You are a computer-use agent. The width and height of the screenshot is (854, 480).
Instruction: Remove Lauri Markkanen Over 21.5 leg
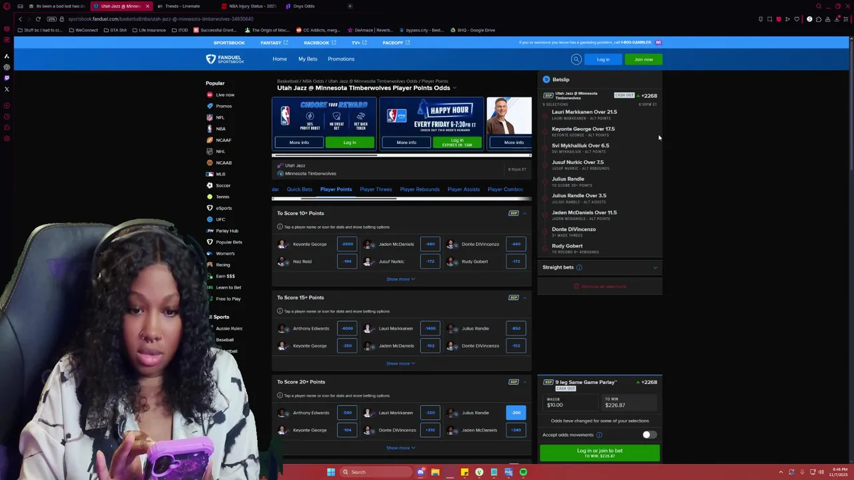pos(545,115)
